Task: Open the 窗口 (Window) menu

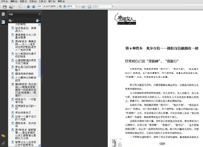Action: pos(52,1)
